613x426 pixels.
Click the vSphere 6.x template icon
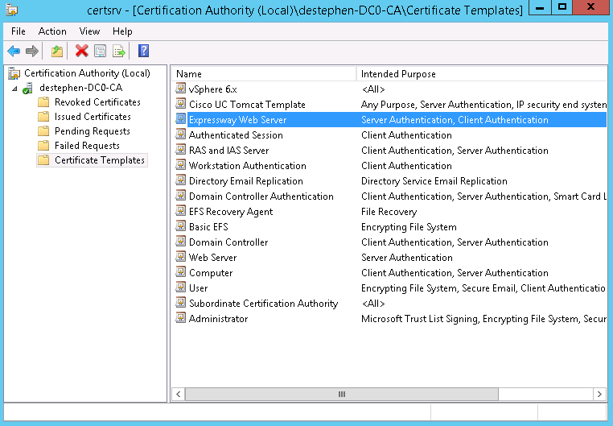pos(180,89)
